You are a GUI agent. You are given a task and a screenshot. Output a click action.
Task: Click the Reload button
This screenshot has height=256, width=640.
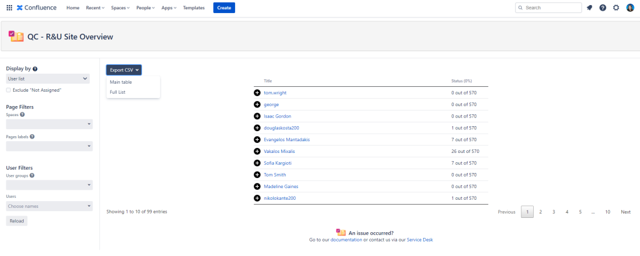pos(16,221)
